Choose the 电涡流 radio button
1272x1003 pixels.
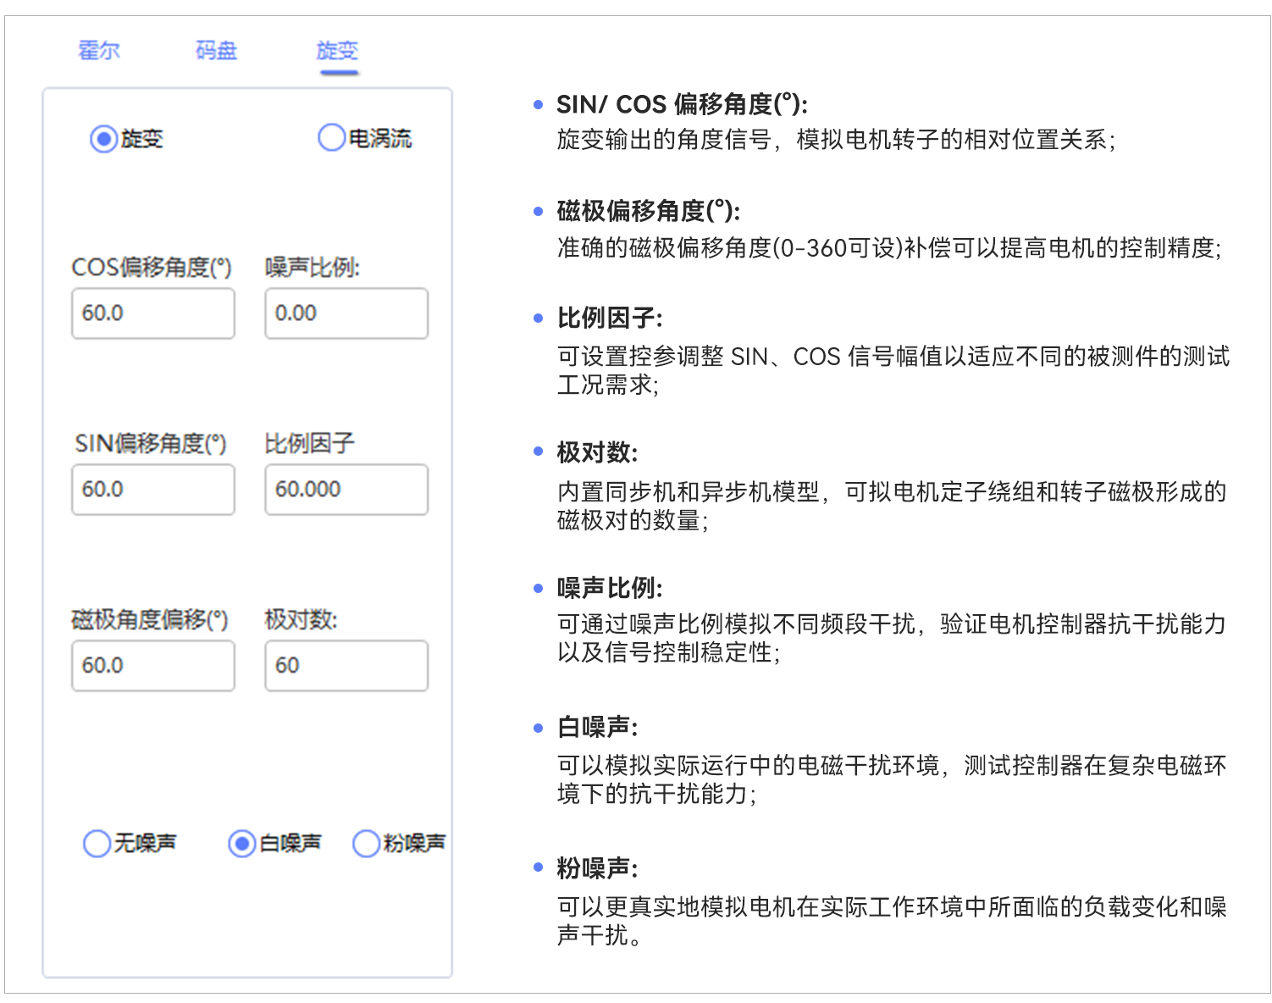[x=331, y=138]
